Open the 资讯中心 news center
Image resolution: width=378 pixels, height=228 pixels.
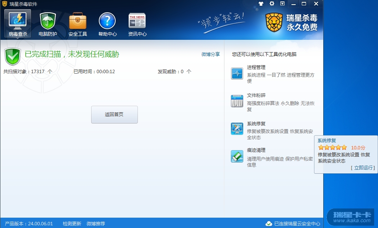[137, 24]
